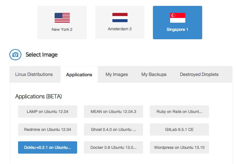The width and height of the screenshot is (236, 164).
Task: Choose the GitLab 6.5.1 CE image
Action: [179, 130]
